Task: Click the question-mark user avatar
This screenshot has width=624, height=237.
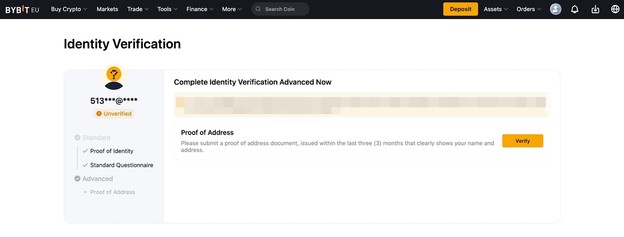Action: tap(114, 78)
